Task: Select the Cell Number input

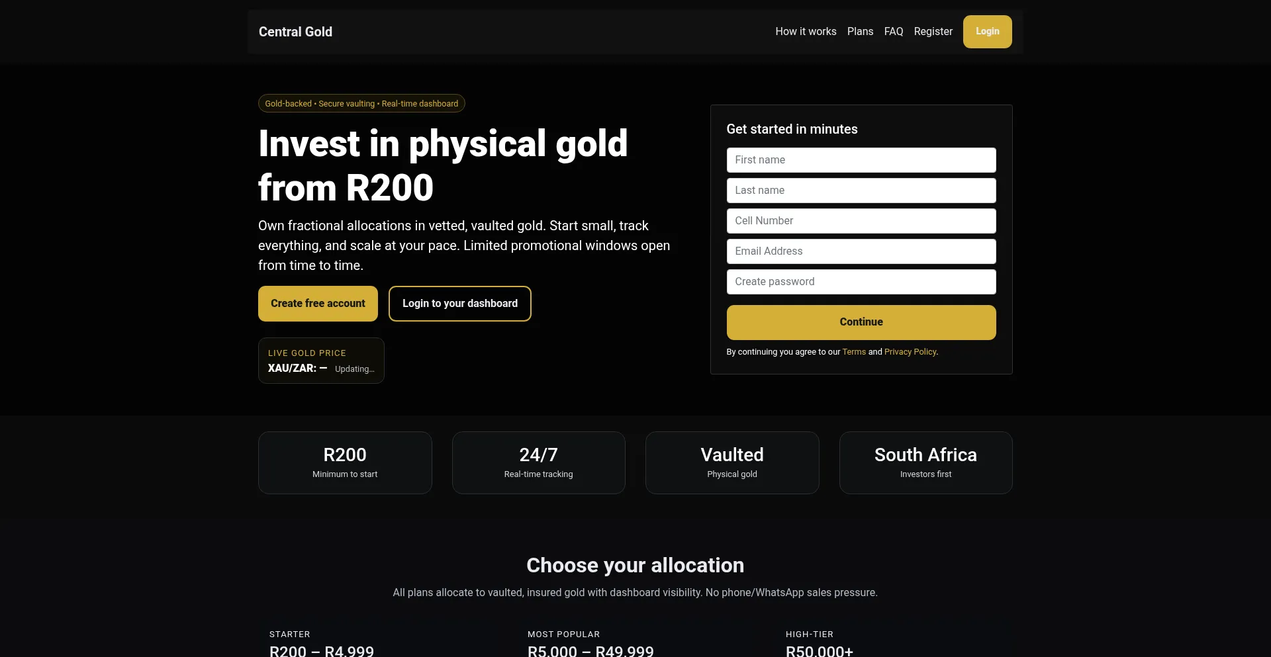Action: (861, 221)
